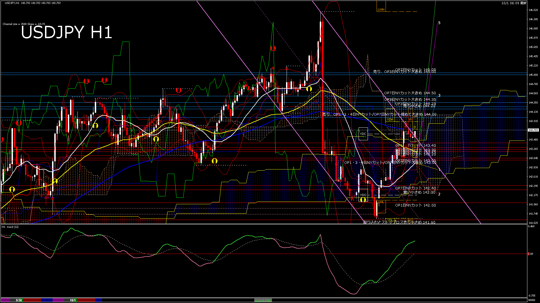Click the topmost red down-arrow sell signal
Screen dimensions: 540x303
tap(273, 48)
